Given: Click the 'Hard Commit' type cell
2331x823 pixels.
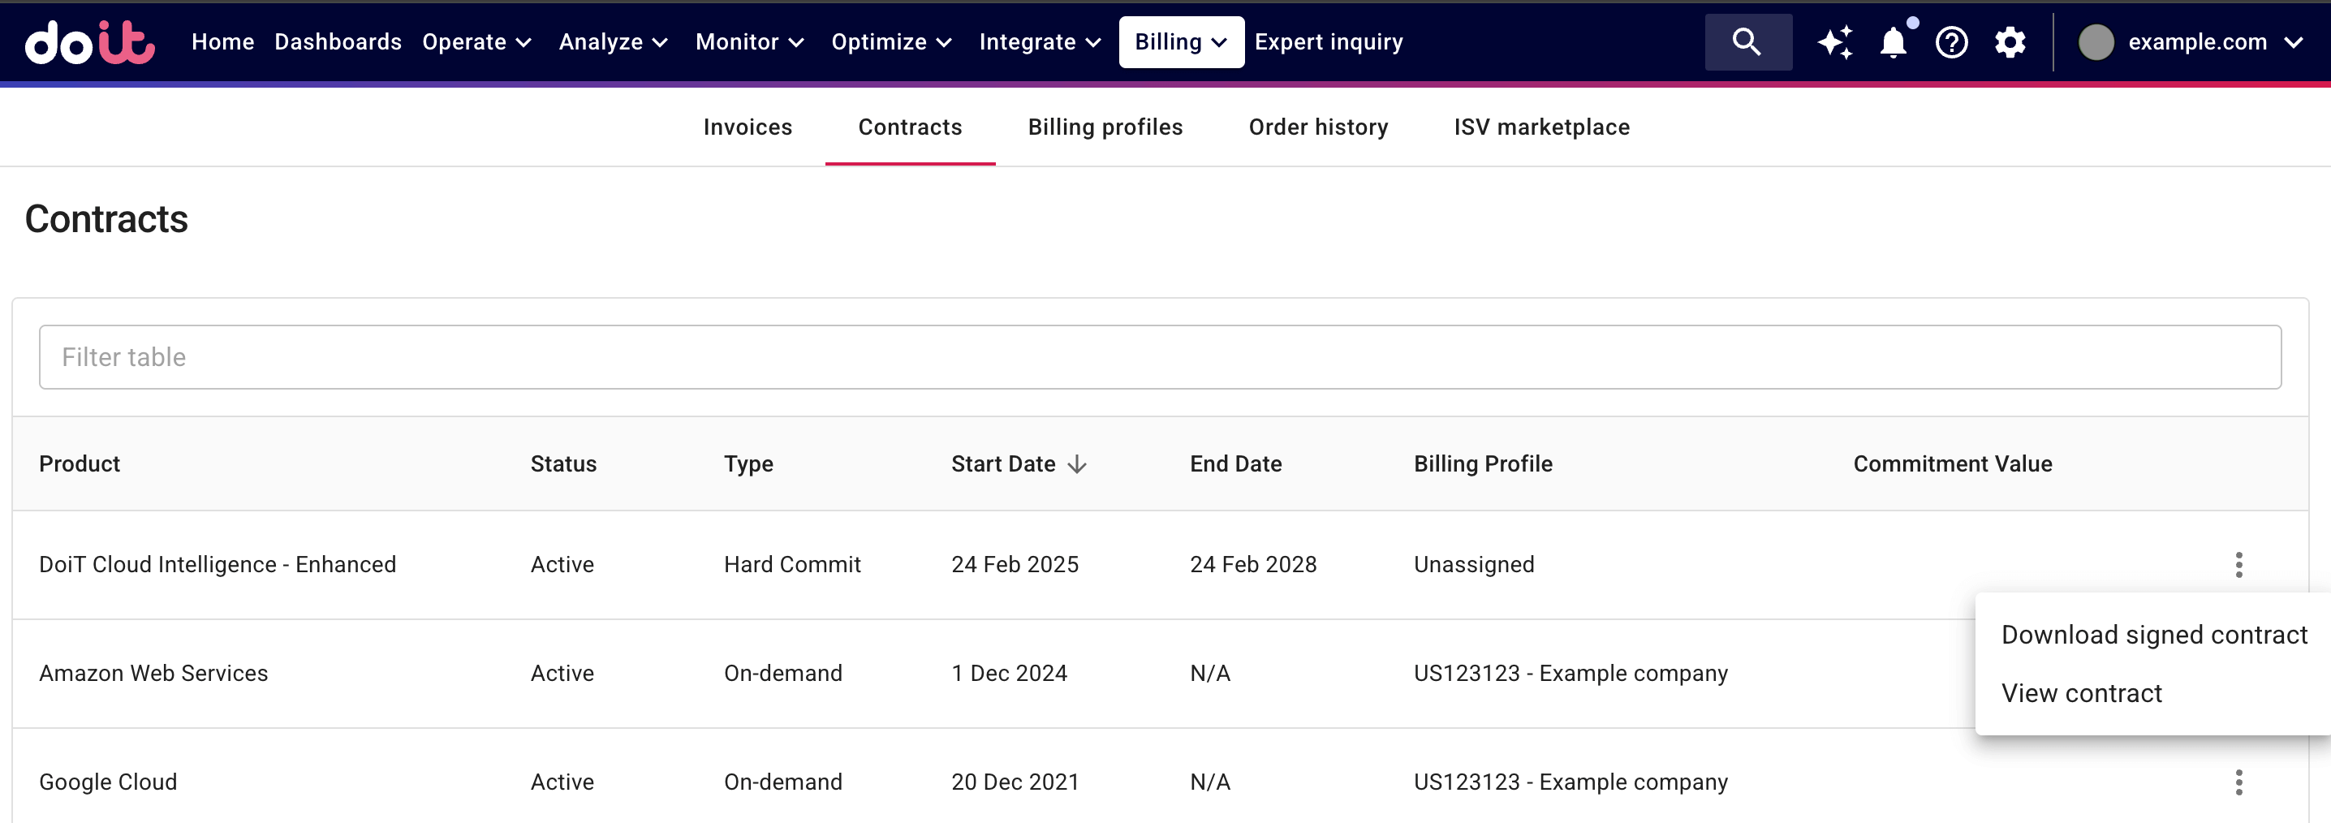Looking at the screenshot, I should [x=792, y=564].
